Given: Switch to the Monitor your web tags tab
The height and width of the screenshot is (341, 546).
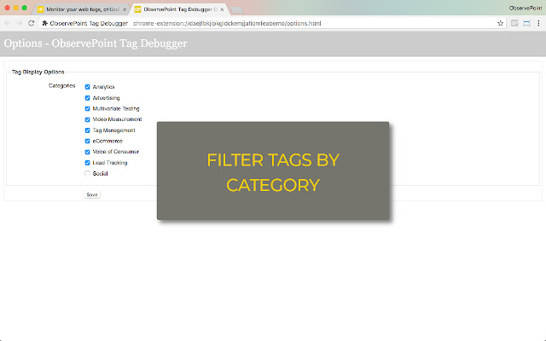Looking at the screenshot, I should [x=83, y=9].
